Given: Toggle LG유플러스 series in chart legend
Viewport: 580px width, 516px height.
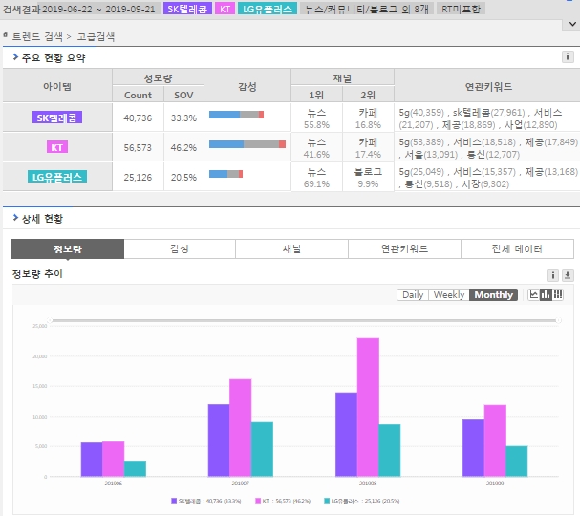Looking at the screenshot, I should [x=362, y=501].
